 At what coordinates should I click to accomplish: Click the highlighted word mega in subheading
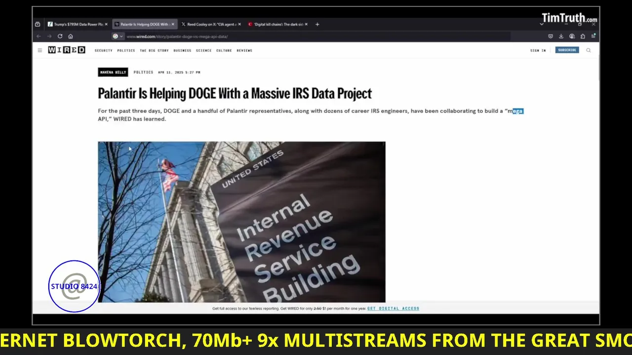pos(516,111)
